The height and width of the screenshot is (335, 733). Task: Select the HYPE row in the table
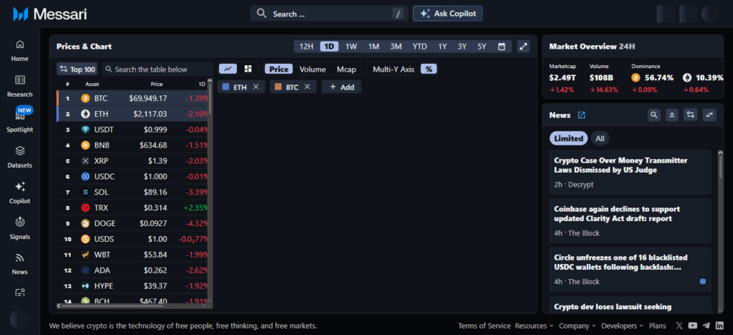(132, 286)
